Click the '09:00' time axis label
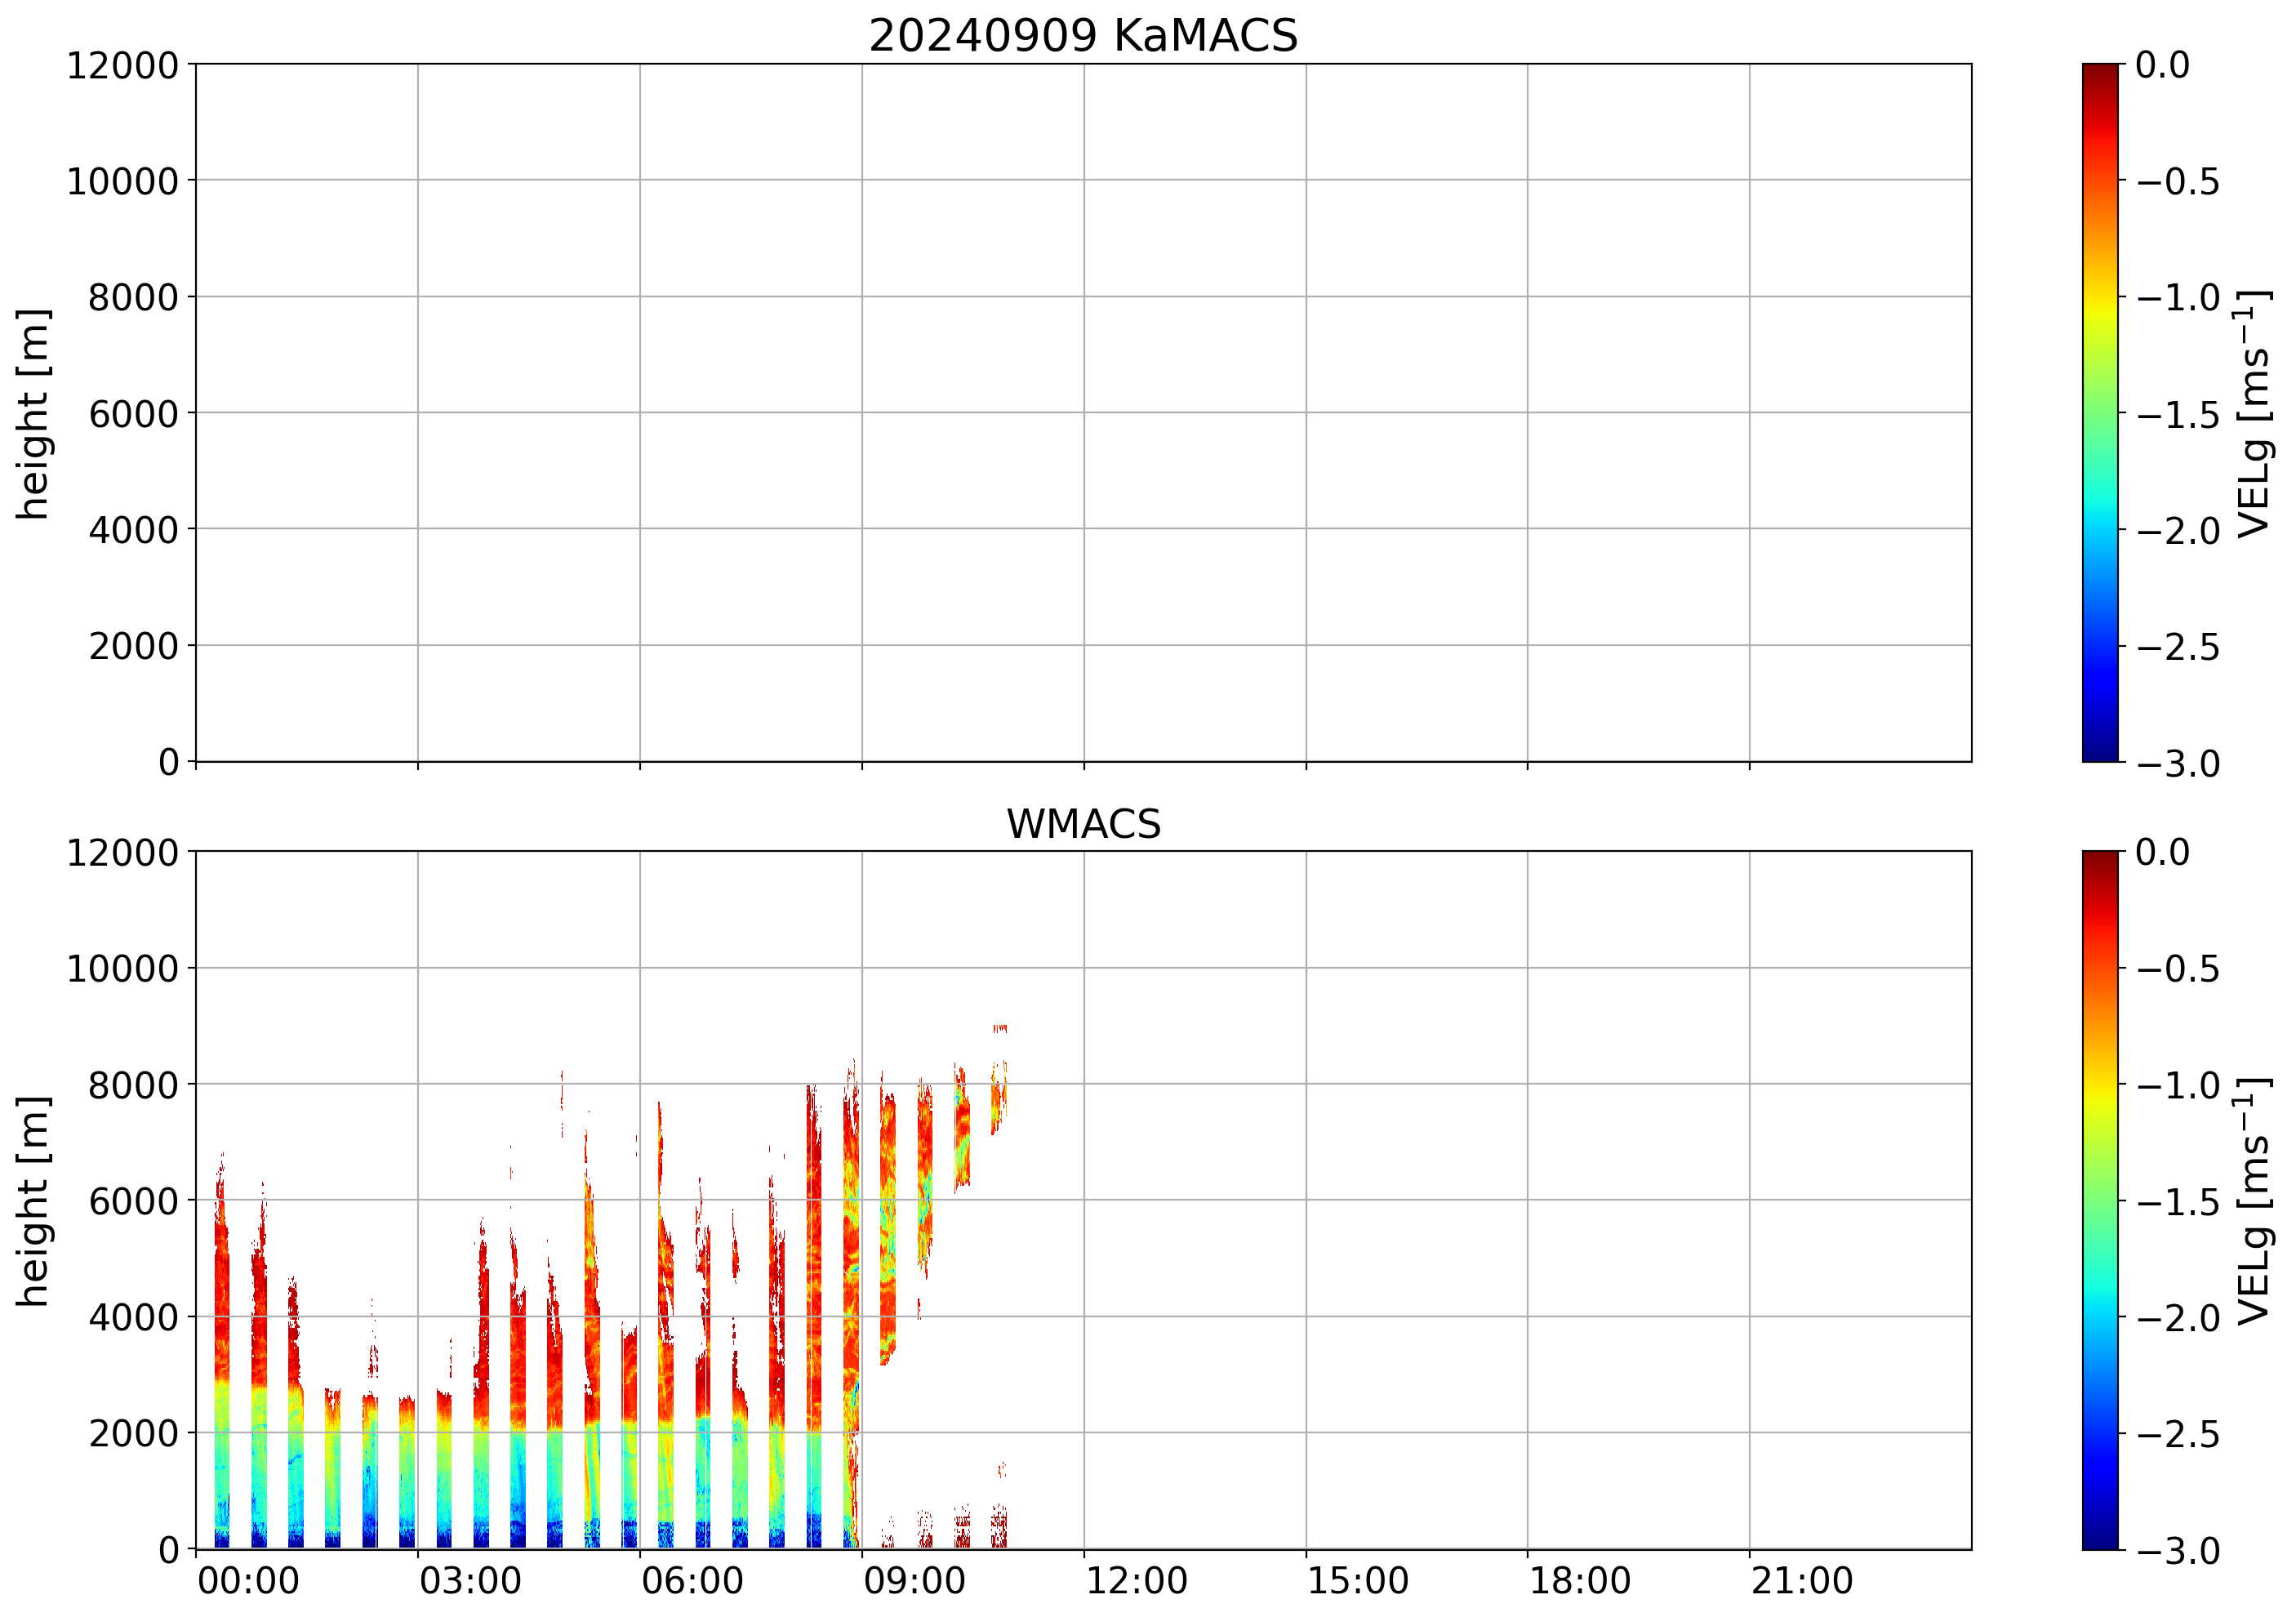Screen dimensions: 2296x1617 (914, 1582)
